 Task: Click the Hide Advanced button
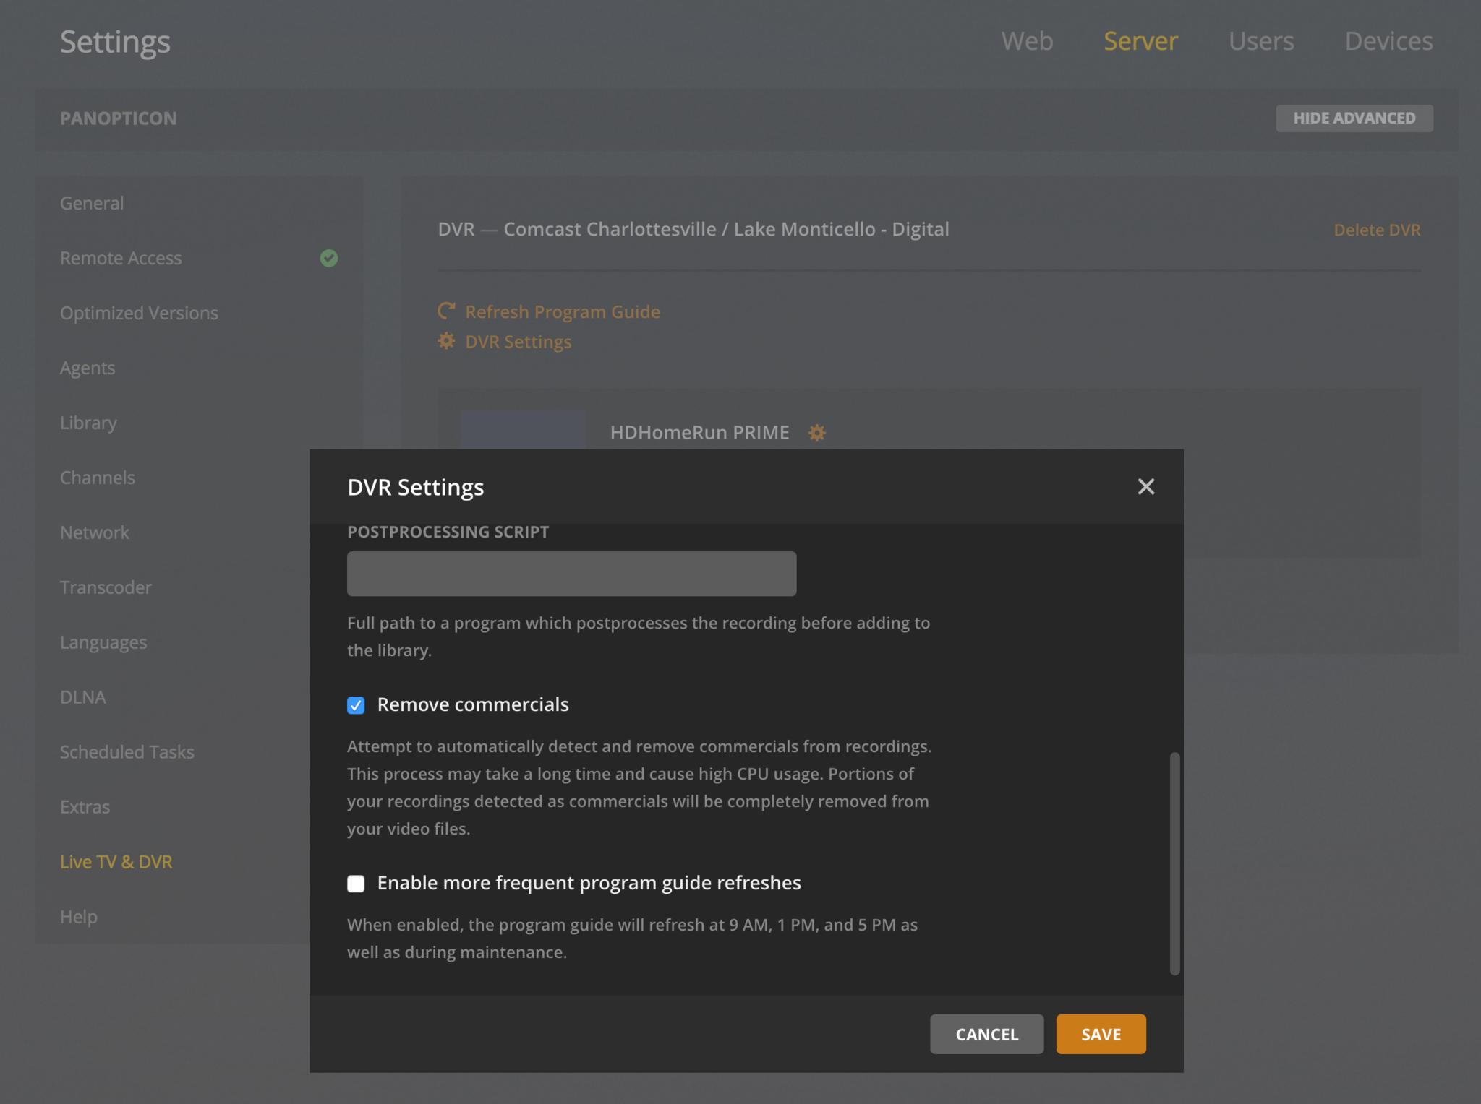pyautogui.click(x=1354, y=118)
